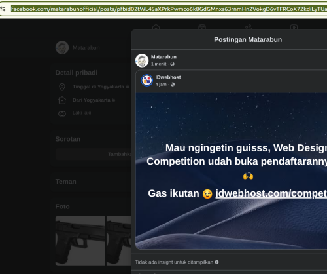Open the IDwebhost page logo
The width and height of the screenshot is (327, 274).
[x=147, y=81]
